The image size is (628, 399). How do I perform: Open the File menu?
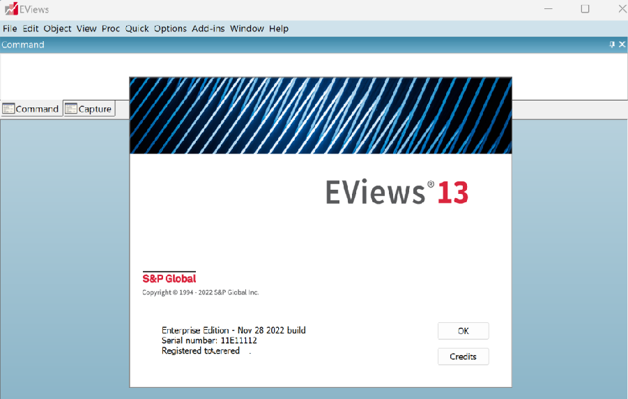coord(10,29)
